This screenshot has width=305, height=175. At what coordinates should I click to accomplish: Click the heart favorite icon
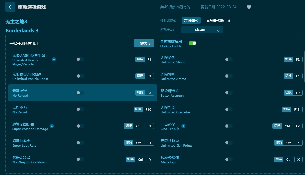249,7
